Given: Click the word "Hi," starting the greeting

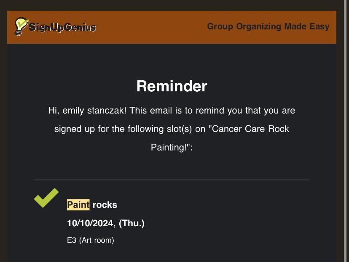Looking at the screenshot, I should click(x=54, y=110).
